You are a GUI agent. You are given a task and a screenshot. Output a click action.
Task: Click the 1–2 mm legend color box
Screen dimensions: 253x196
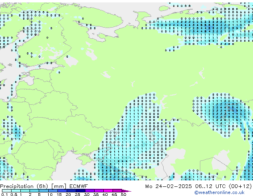click(25, 191)
